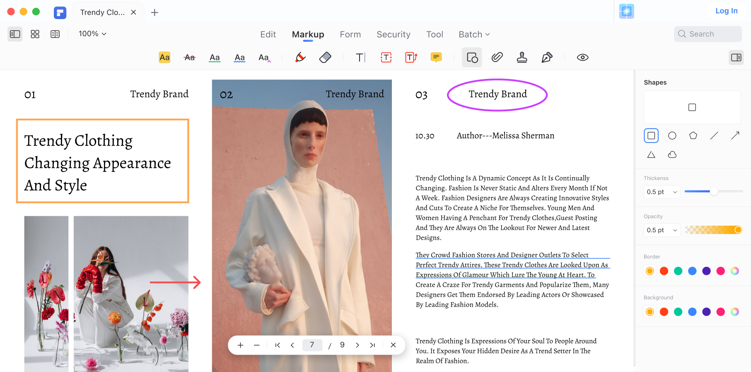Image resolution: width=751 pixels, height=372 pixels.
Task: Select the yellow highlight text tool
Action: tap(164, 57)
